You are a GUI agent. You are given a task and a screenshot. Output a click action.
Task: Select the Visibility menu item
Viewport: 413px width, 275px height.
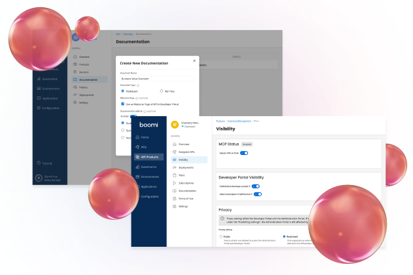pyautogui.click(x=185, y=159)
